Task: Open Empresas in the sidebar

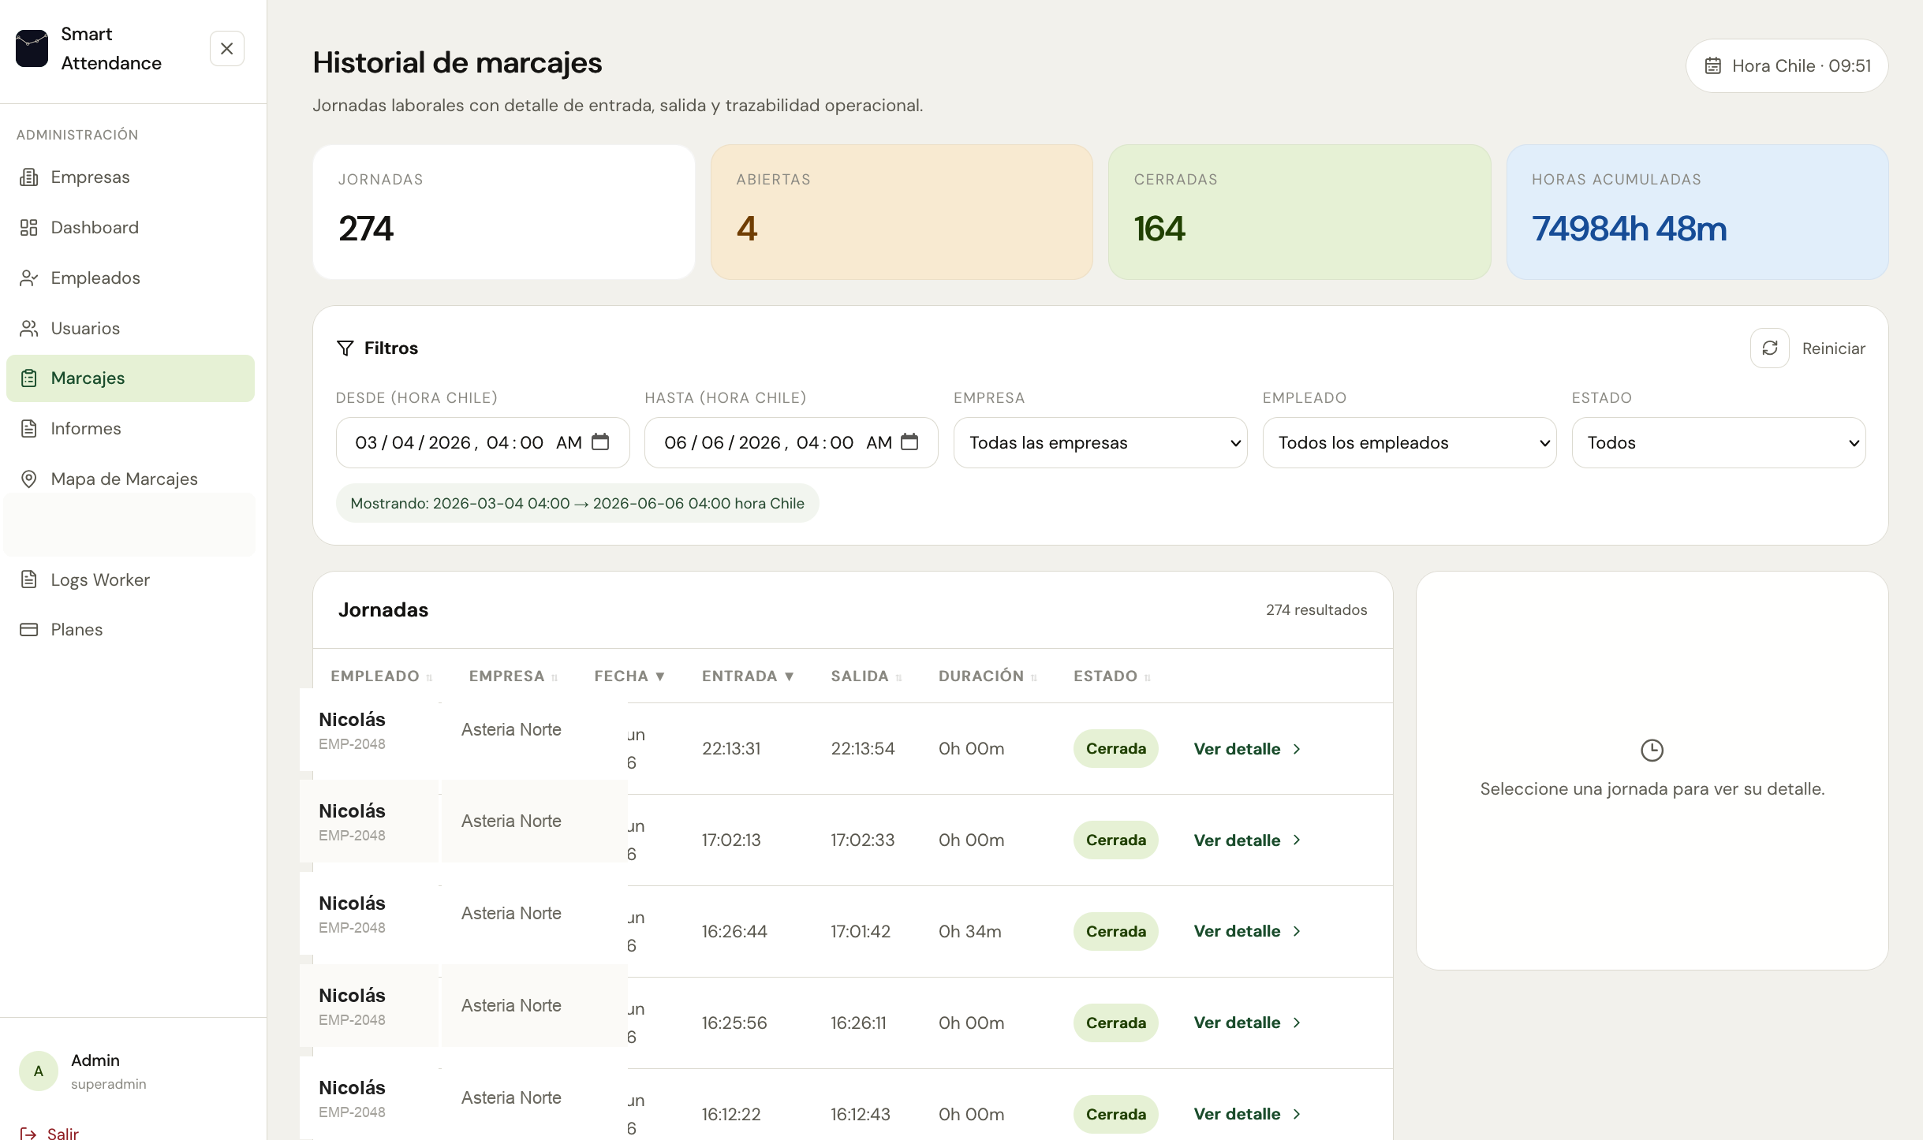Action: (130, 177)
